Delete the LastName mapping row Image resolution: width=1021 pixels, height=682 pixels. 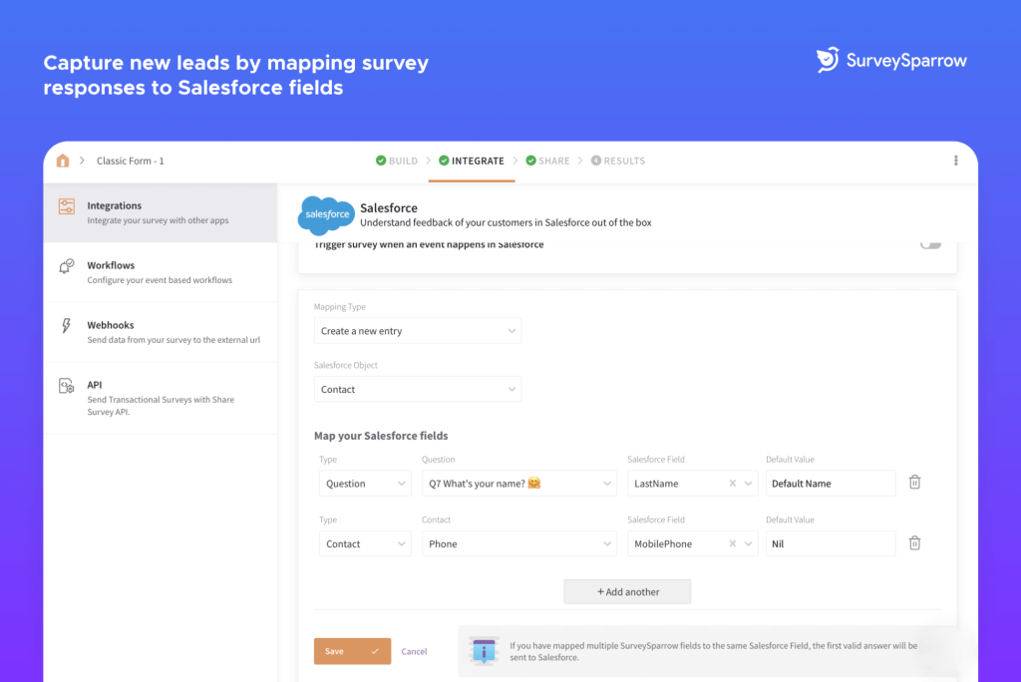coord(914,483)
